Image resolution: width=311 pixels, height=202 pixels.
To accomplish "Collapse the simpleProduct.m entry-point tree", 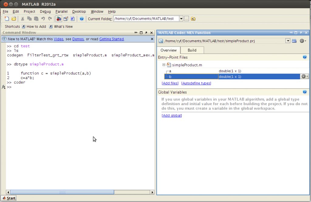I will tap(163, 65).
